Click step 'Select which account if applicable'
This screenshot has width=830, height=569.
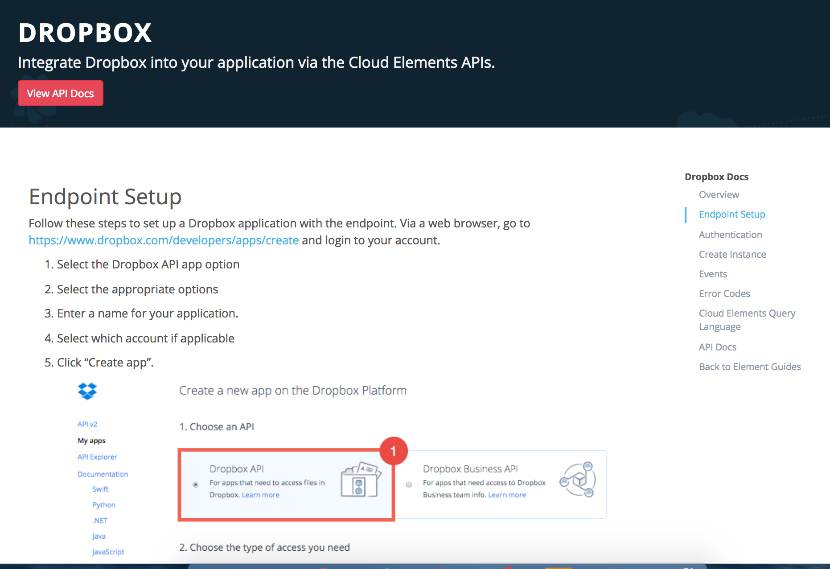pyautogui.click(x=145, y=338)
